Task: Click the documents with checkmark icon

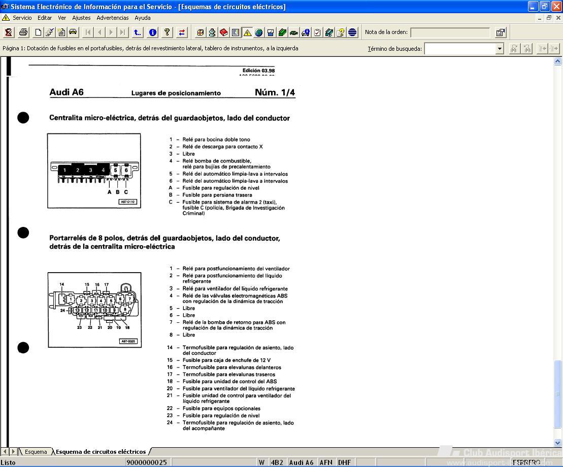Action: (50, 32)
